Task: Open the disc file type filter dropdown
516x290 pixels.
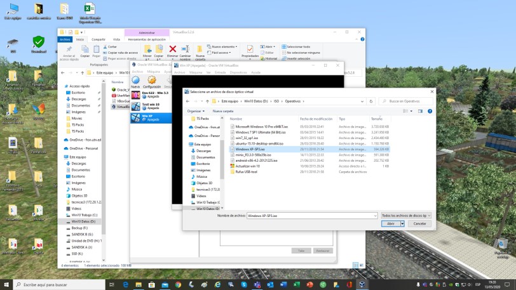Action: 406,216
